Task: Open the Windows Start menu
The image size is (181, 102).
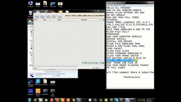Action: [29, 100]
